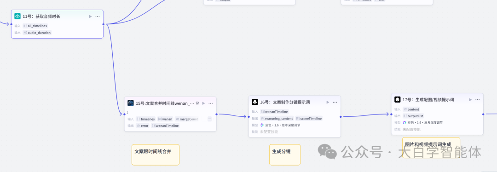Open node 15 title 文案合并时间线wenan
Image resolution: width=497 pixels, height=172 pixels.
(165, 103)
